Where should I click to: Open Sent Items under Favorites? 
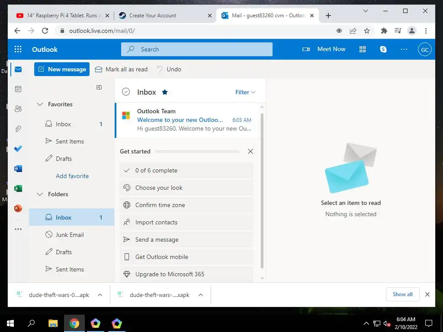pos(71,141)
